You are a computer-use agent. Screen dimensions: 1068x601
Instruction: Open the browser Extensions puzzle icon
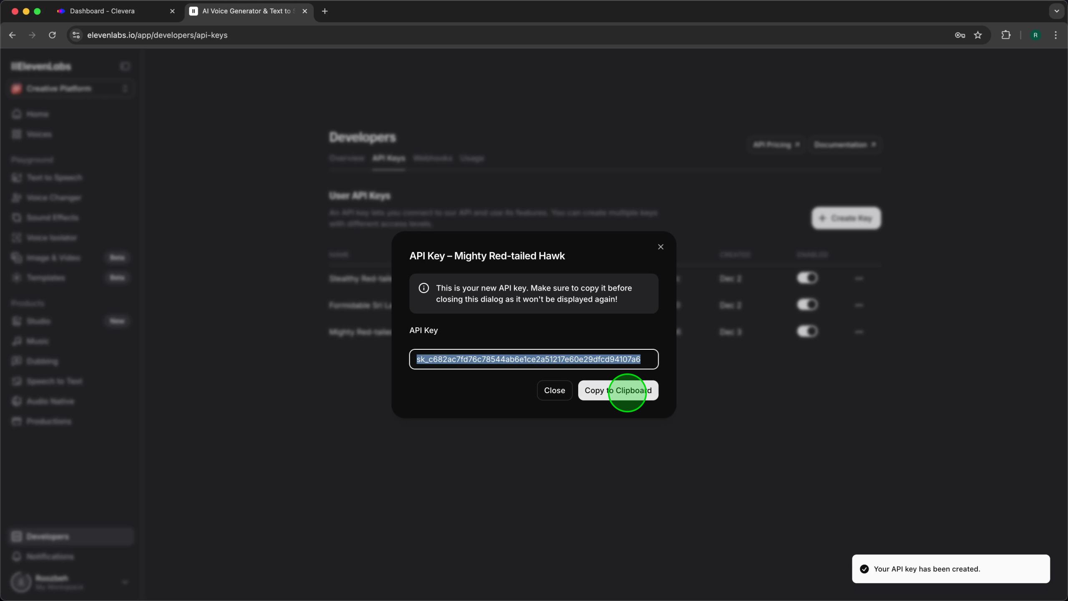[x=1006, y=35]
